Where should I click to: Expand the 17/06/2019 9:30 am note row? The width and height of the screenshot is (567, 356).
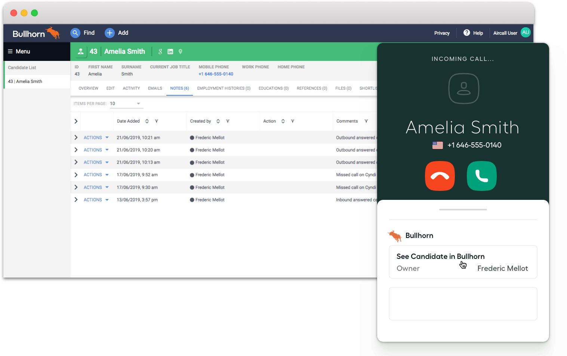[x=76, y=187]
